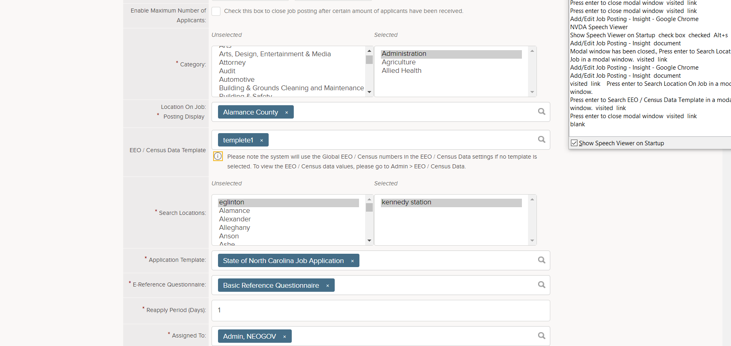This screenshot has height=346, width=731.
Task: Open search for Application Template field
Action: pos(541,260)
